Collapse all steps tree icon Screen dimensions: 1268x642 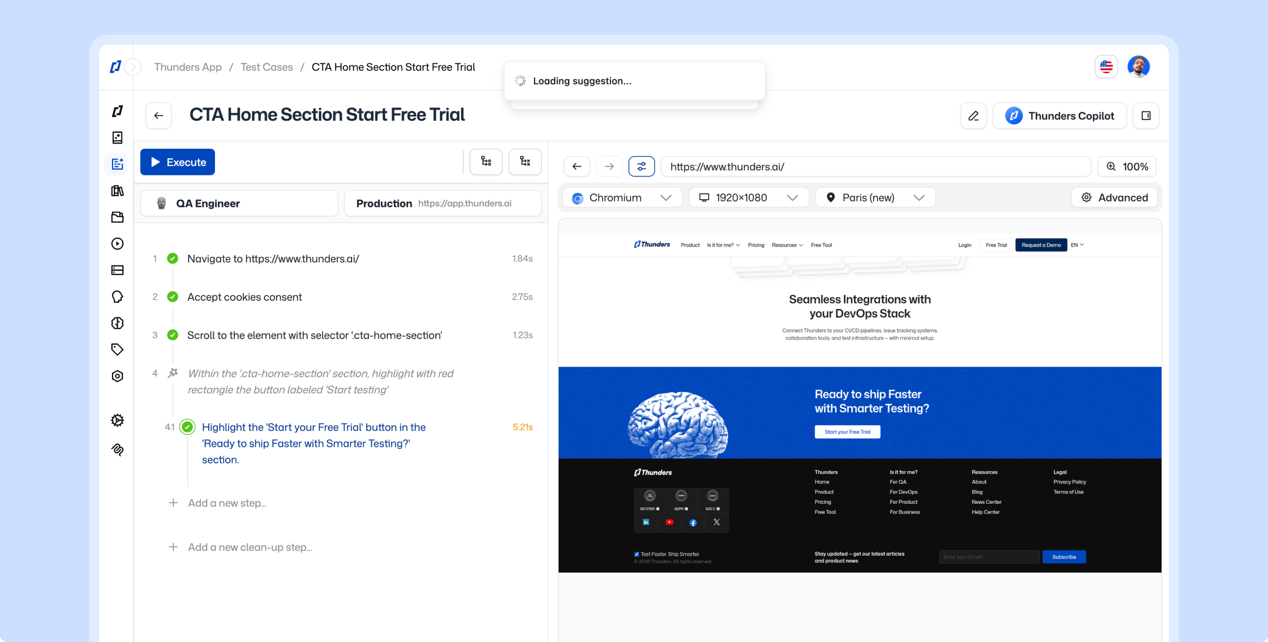[525, 161]
